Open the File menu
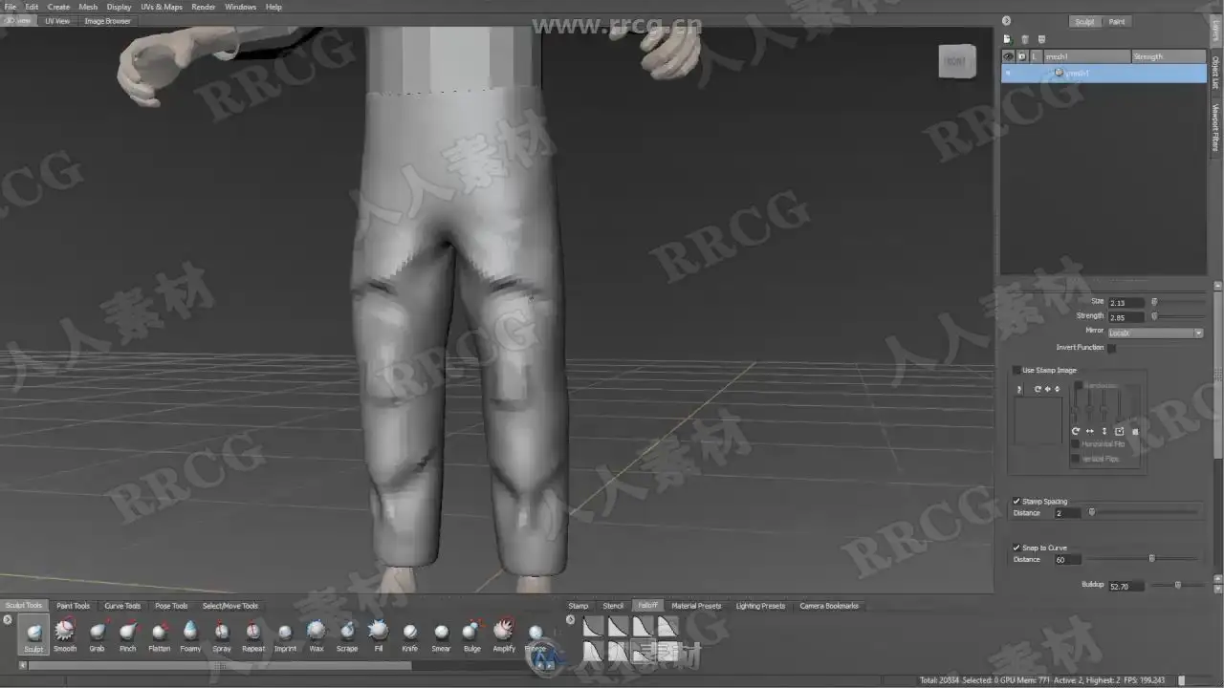Screen dimensions: 1224x688 point(10,7)
